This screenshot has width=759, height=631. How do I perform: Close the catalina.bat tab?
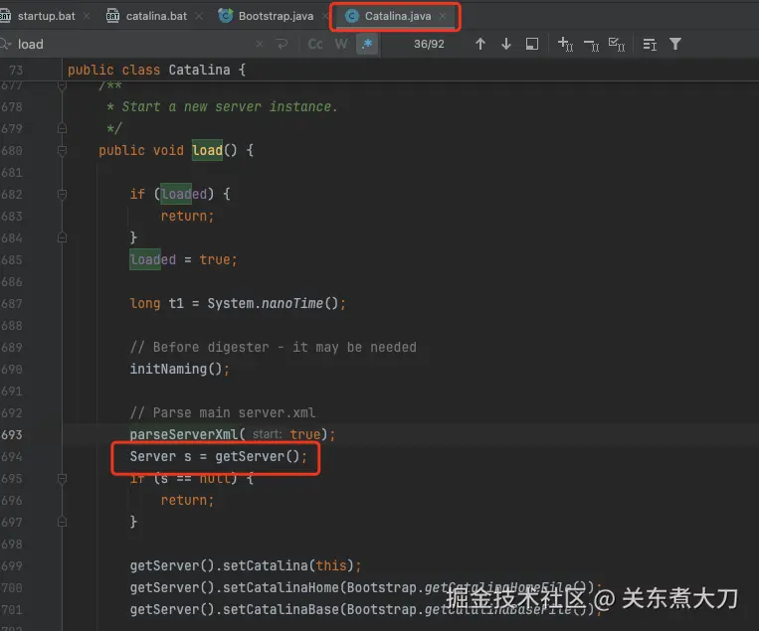(199, 16)
